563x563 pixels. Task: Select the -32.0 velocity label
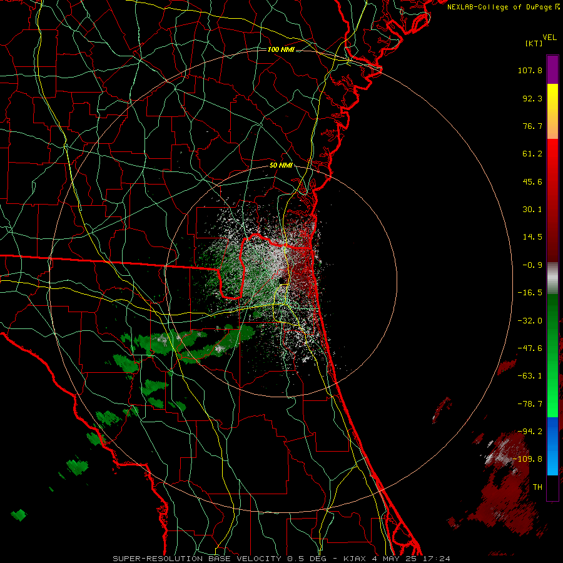click(530, 321)
